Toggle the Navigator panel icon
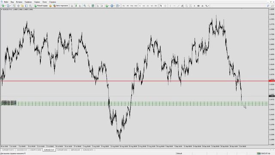 [22, 6]
